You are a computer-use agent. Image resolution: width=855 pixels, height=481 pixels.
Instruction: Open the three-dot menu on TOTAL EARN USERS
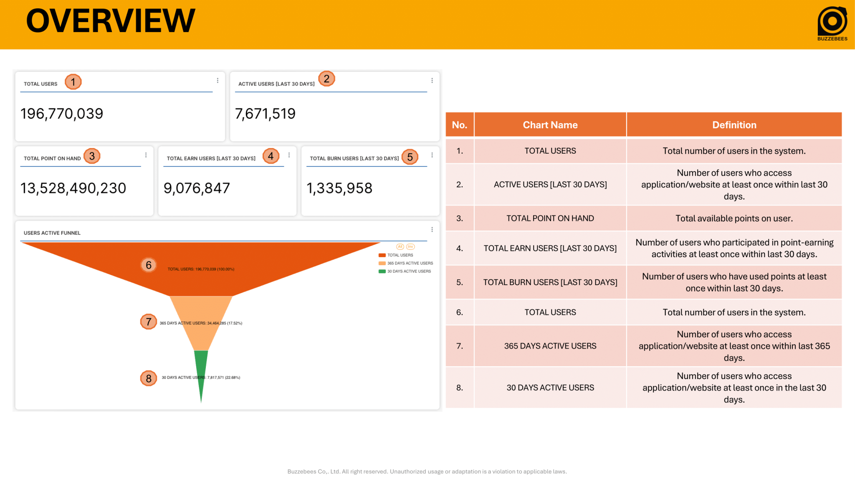[288, 155]
